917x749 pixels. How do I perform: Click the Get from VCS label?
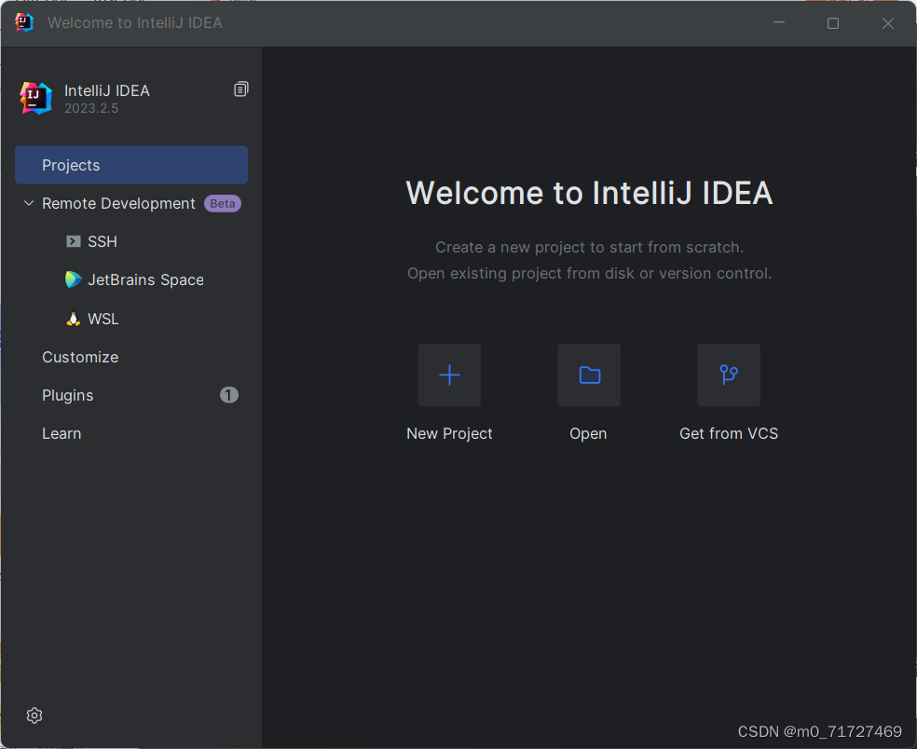click(x=729, y=433)
